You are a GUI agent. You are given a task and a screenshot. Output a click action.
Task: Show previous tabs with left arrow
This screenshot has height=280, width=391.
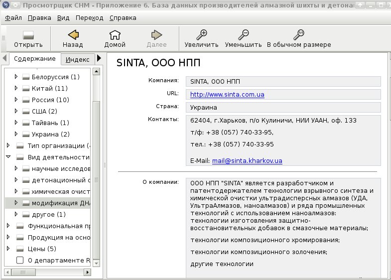pyautogui.click(x=4, y=58)
